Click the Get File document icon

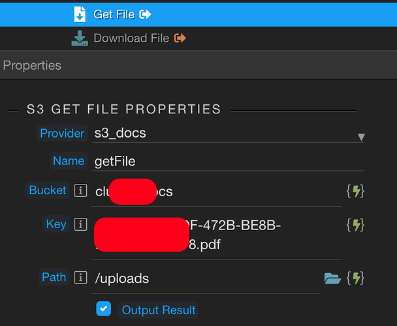tap(80, 14)
